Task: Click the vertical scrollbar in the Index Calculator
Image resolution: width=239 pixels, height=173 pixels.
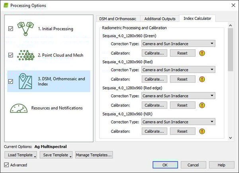Action: click(230, 79)
